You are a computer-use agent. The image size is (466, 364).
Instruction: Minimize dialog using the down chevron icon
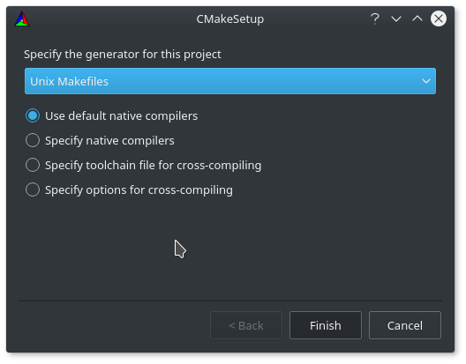[x=396, y=19]
